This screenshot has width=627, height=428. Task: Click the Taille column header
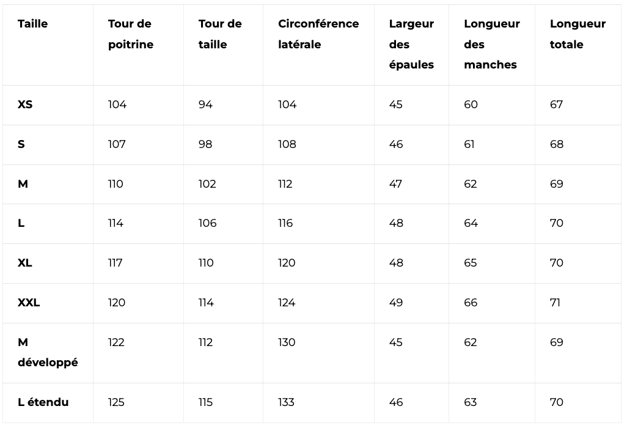33,24
